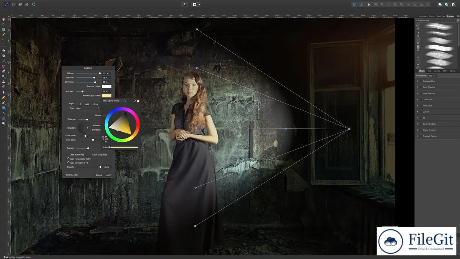This screenshot has width=460, height=259.
Task: Switch to the Swatches tab
Action: tap(441, 16)
